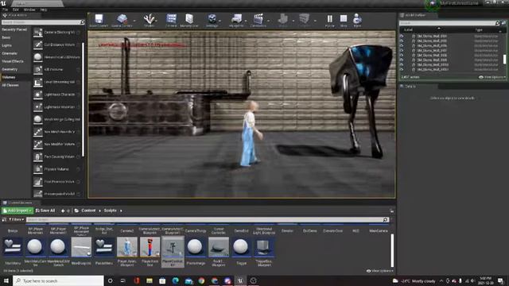Select the Post Process Volume icon
Image resolution: width=509 pixels, height=286 pixels.
[38, 182]
